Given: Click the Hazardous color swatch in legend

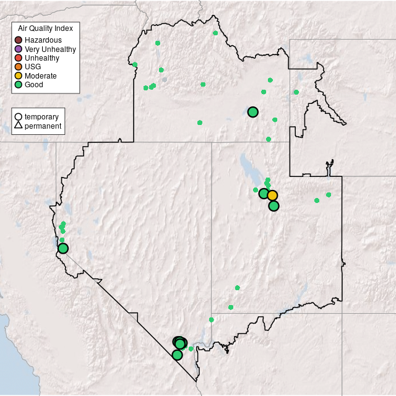Looking at the screenshot, I should coord(19,40).
